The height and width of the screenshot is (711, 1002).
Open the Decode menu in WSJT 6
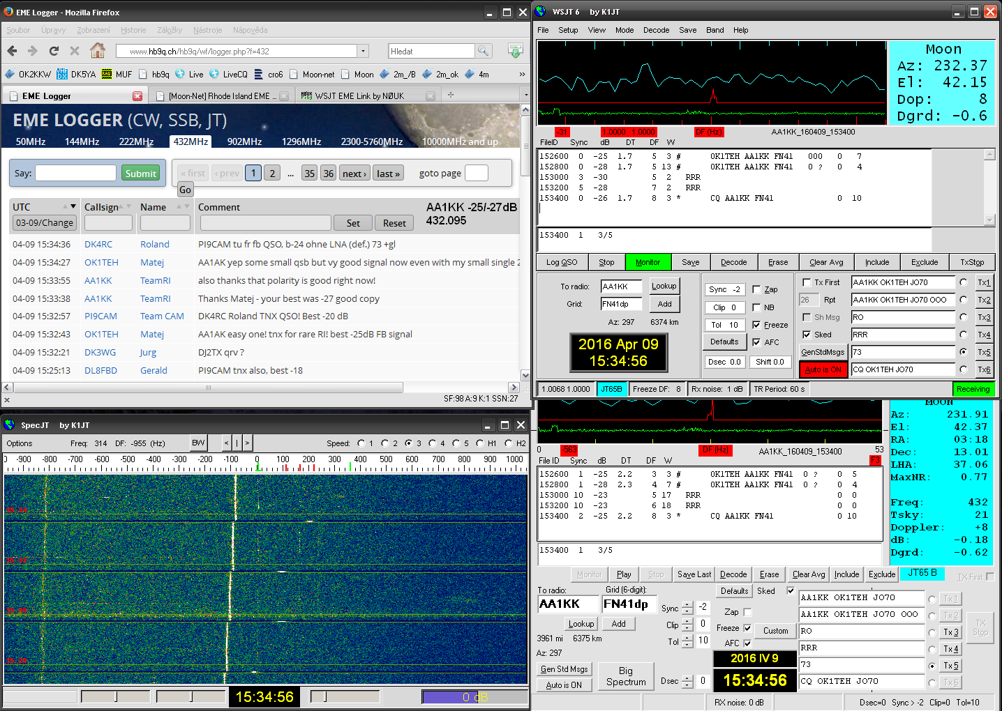click(x=656, y=30)
